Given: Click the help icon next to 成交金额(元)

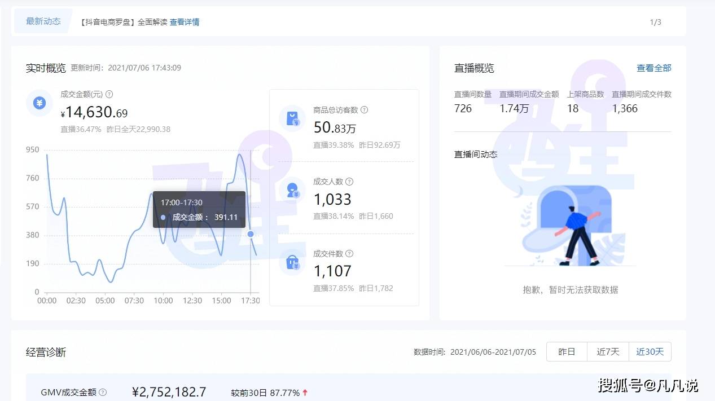Looking at the screenshot, I should (109, 95).
